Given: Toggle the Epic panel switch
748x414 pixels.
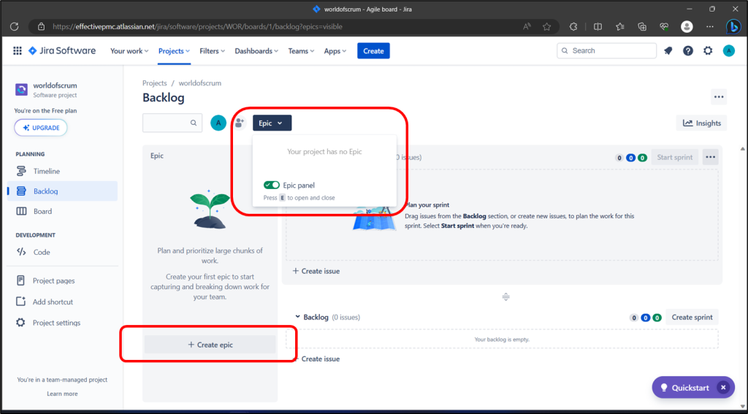Looking at the screenshot, I should 272,185.
